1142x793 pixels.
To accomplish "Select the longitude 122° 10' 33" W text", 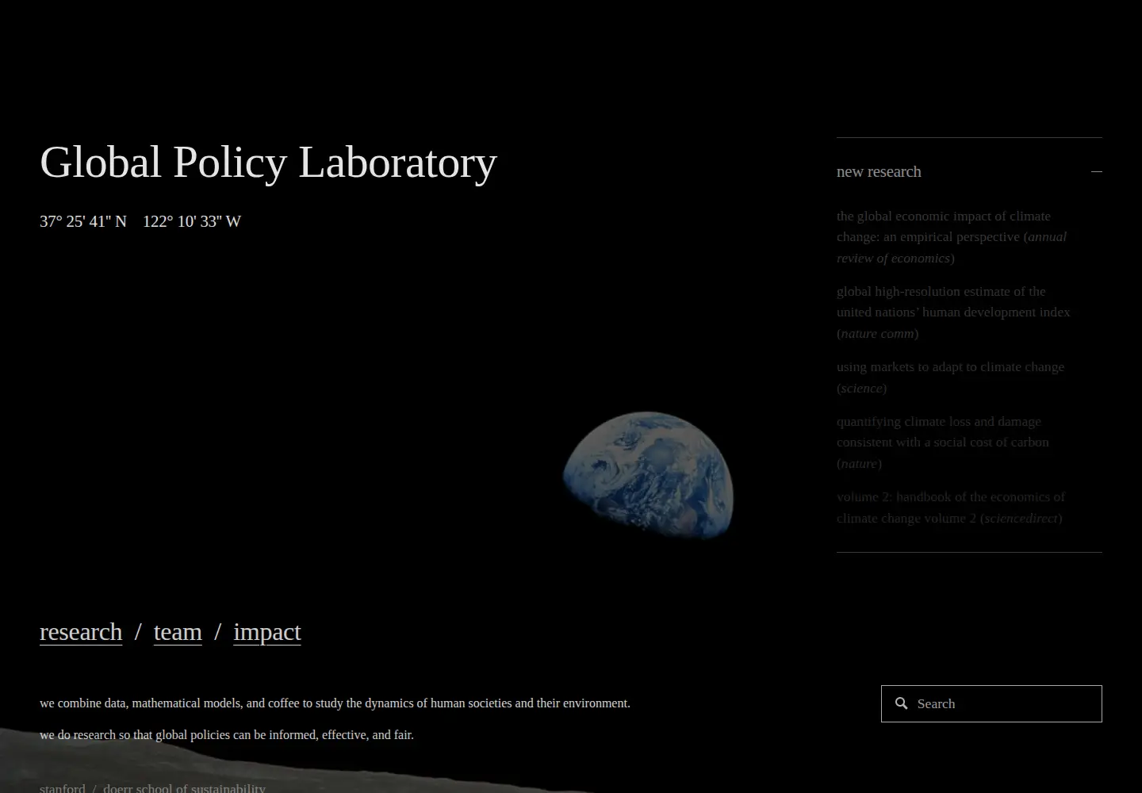I will click(192, 221).
